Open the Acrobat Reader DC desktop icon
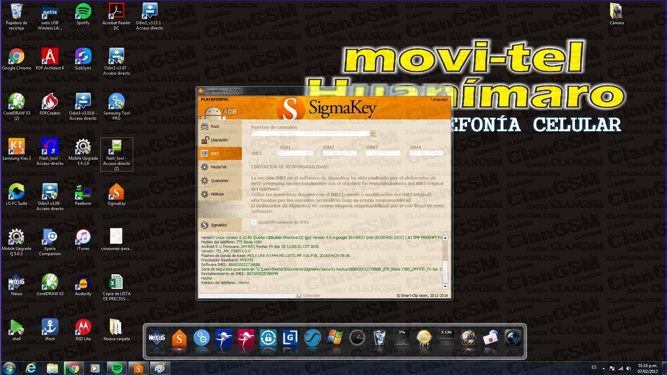 pos(116,17)
